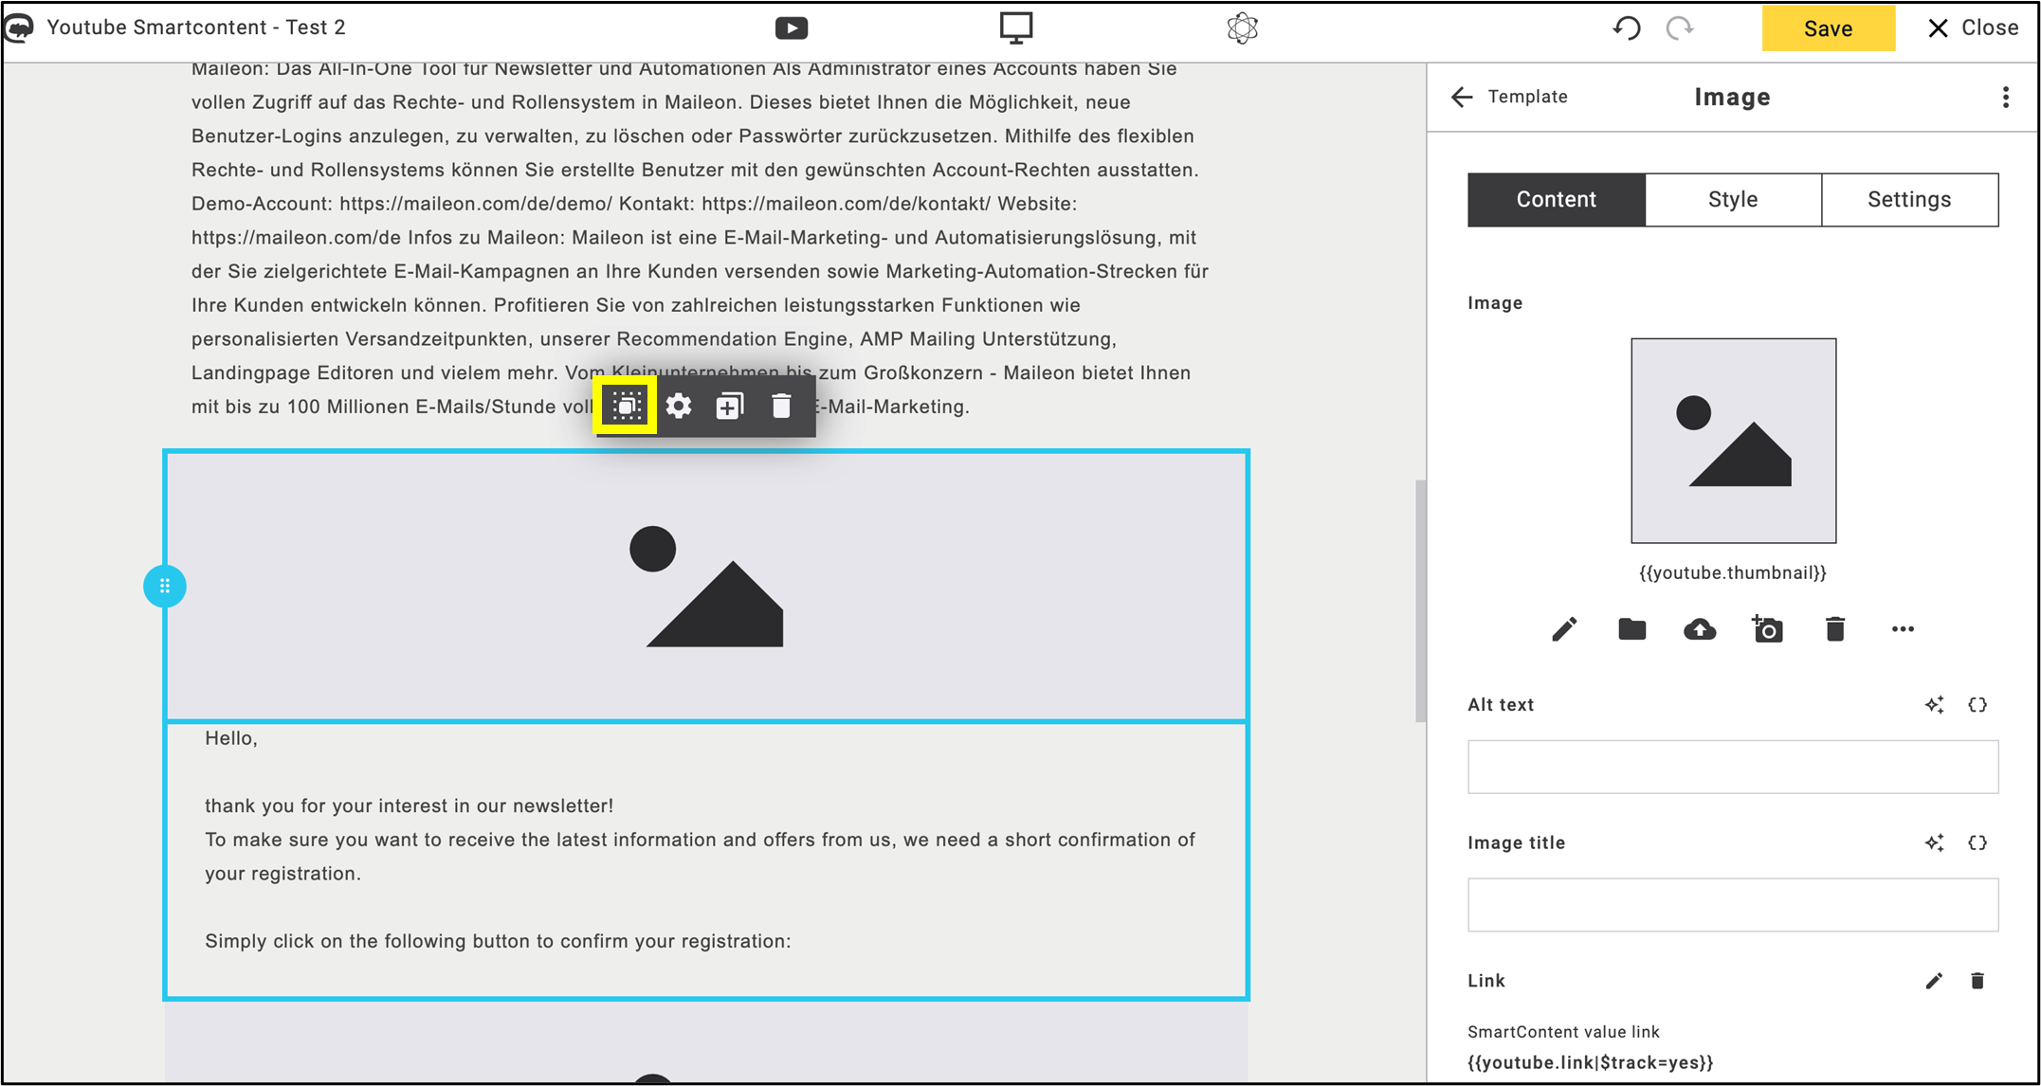Remove image with trash icon under thumbnail
This screenshot has width=2041, height=1086.
1835,629
